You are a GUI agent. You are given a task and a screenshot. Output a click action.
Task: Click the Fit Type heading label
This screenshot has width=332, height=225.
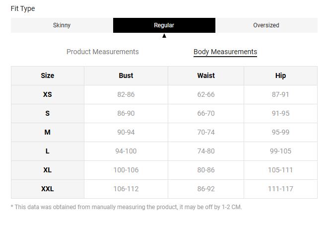coord(23,8)
